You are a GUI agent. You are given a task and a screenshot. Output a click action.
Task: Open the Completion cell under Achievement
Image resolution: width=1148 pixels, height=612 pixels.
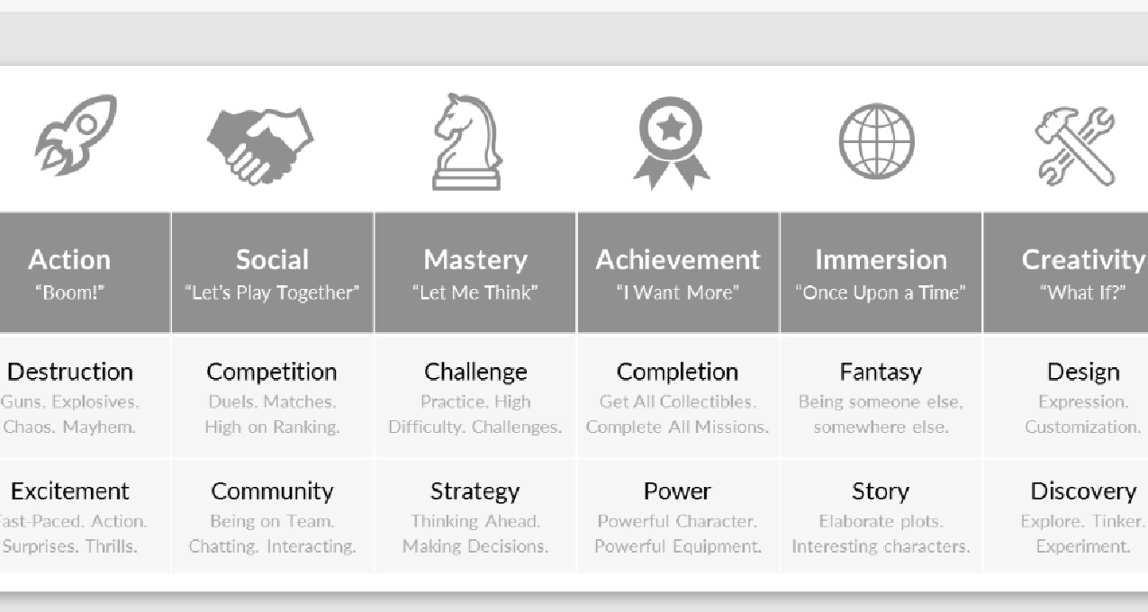678,397
